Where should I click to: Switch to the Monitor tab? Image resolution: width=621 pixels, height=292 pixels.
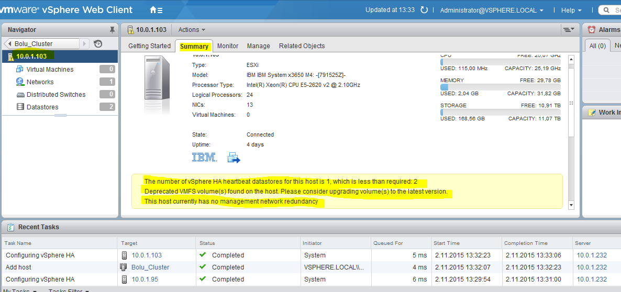[x=228, y=46]
